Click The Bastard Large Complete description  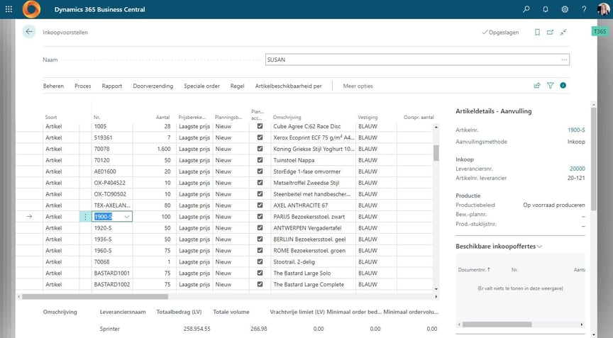(309, 285)
